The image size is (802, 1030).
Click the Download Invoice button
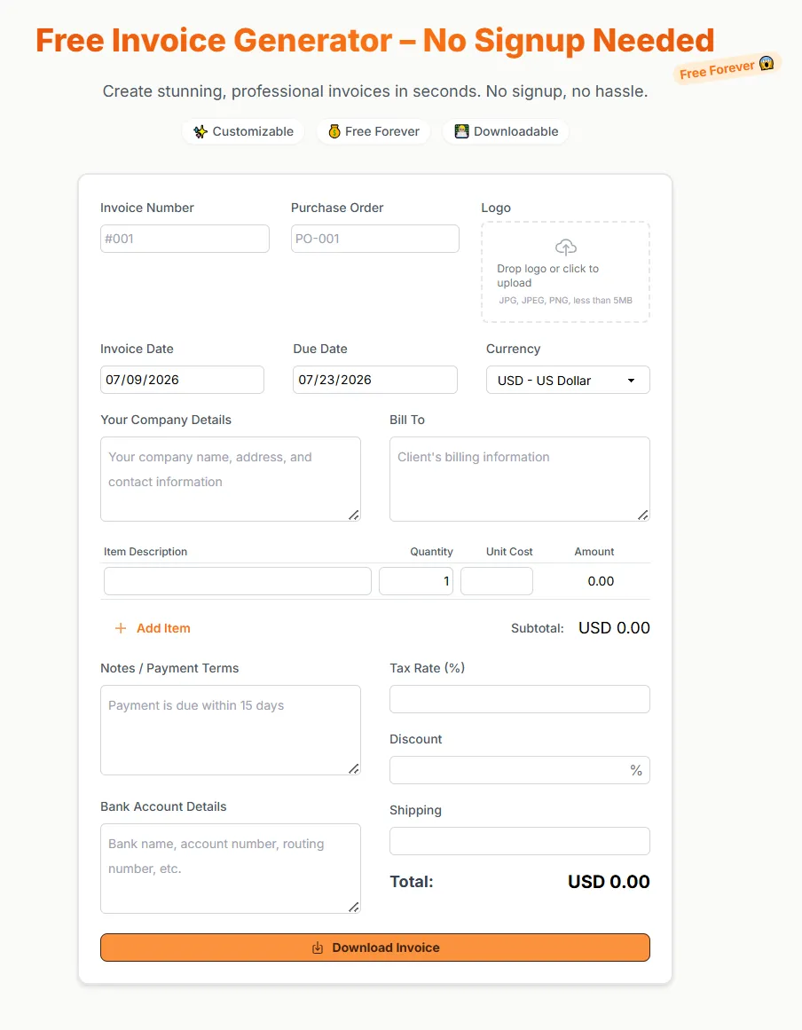375,947
